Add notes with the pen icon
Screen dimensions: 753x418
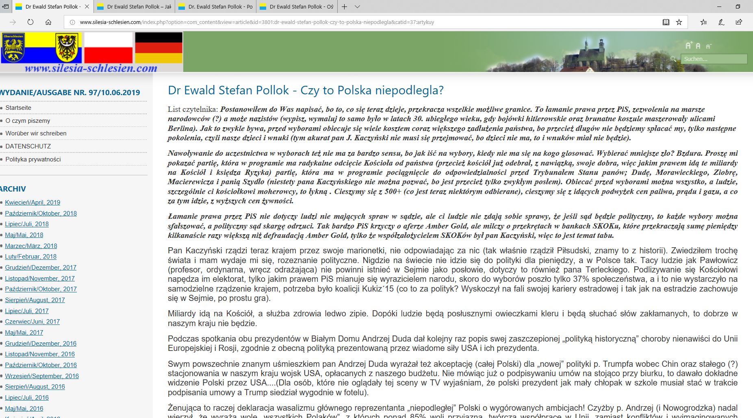pyautogui.click(x=721, y=22)
